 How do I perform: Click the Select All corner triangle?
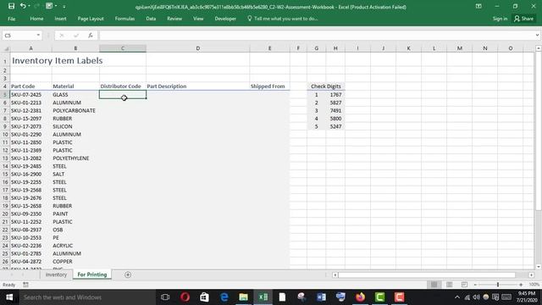(6, 48)
